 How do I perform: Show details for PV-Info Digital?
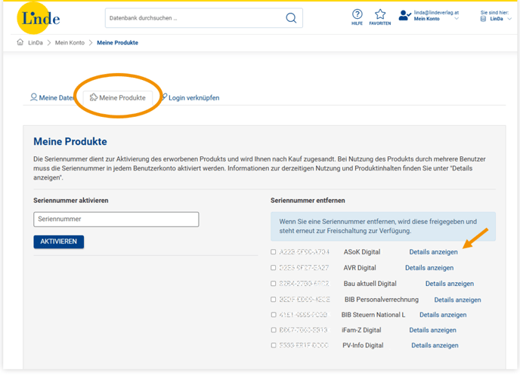click(x=435, y=346)
